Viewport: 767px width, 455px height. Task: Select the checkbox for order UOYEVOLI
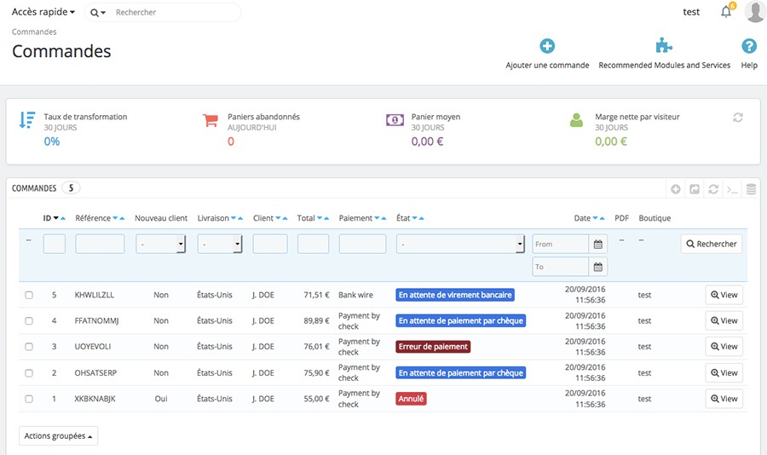pyautogui.click(x=29, y=347)
